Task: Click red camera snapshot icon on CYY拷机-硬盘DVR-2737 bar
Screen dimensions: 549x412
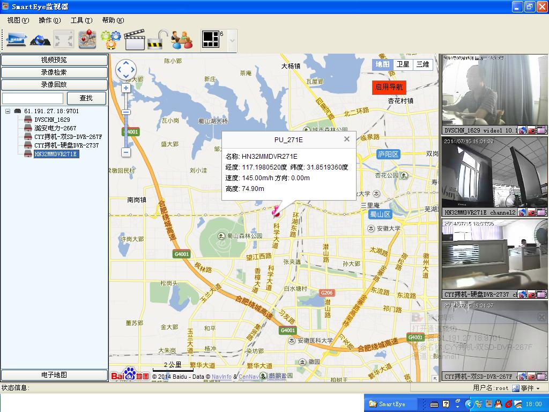Action: click(x=532, y=295)
